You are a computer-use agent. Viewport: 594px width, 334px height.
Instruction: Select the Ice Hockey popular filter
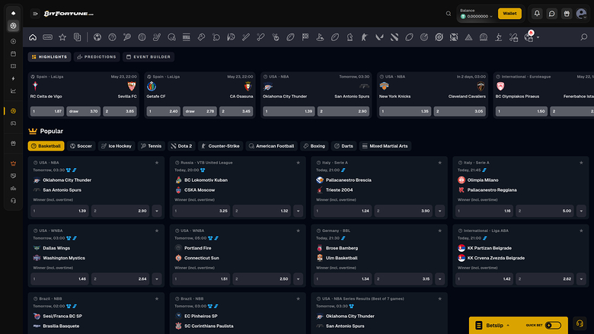pyautogui.click(x=117, y=146)
